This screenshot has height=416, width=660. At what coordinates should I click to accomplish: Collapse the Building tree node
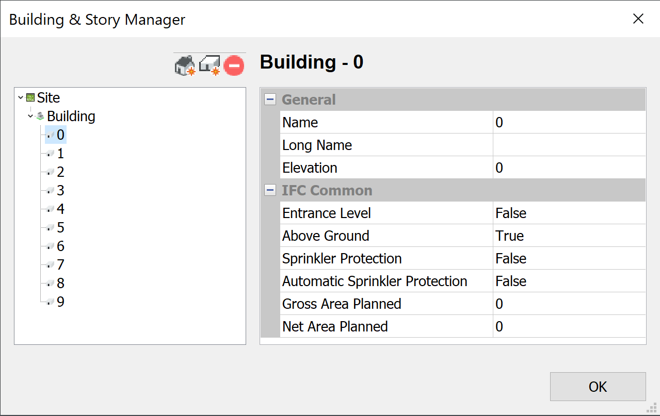tap(30, 117)
